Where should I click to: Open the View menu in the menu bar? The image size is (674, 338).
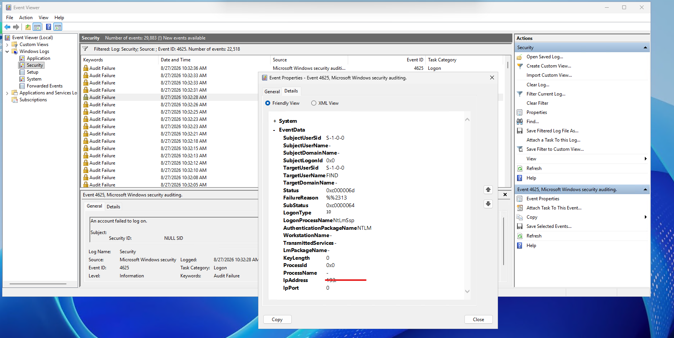[43, 18]
